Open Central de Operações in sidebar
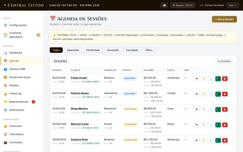Screen dimensions: 243x152 tap(22, 35)
